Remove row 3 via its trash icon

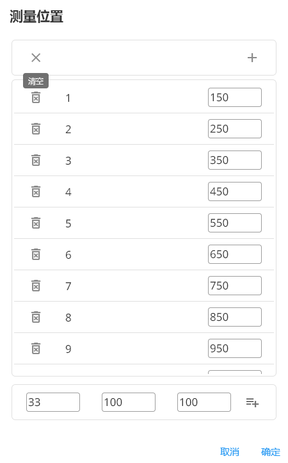coord(36,160)
